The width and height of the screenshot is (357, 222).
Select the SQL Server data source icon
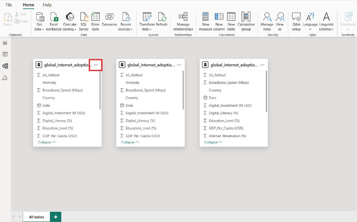84,21
